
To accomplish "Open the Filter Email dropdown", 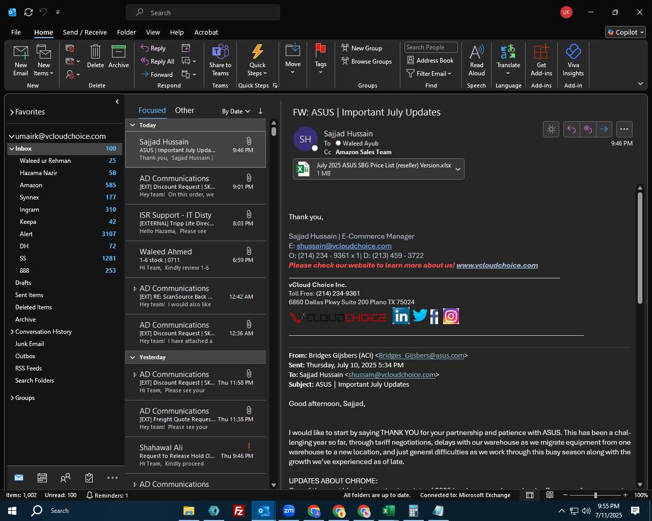I will tap(429, 74).
